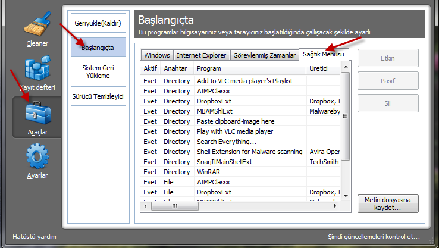Open the Hatüstü yardım link

coord(35,236)
